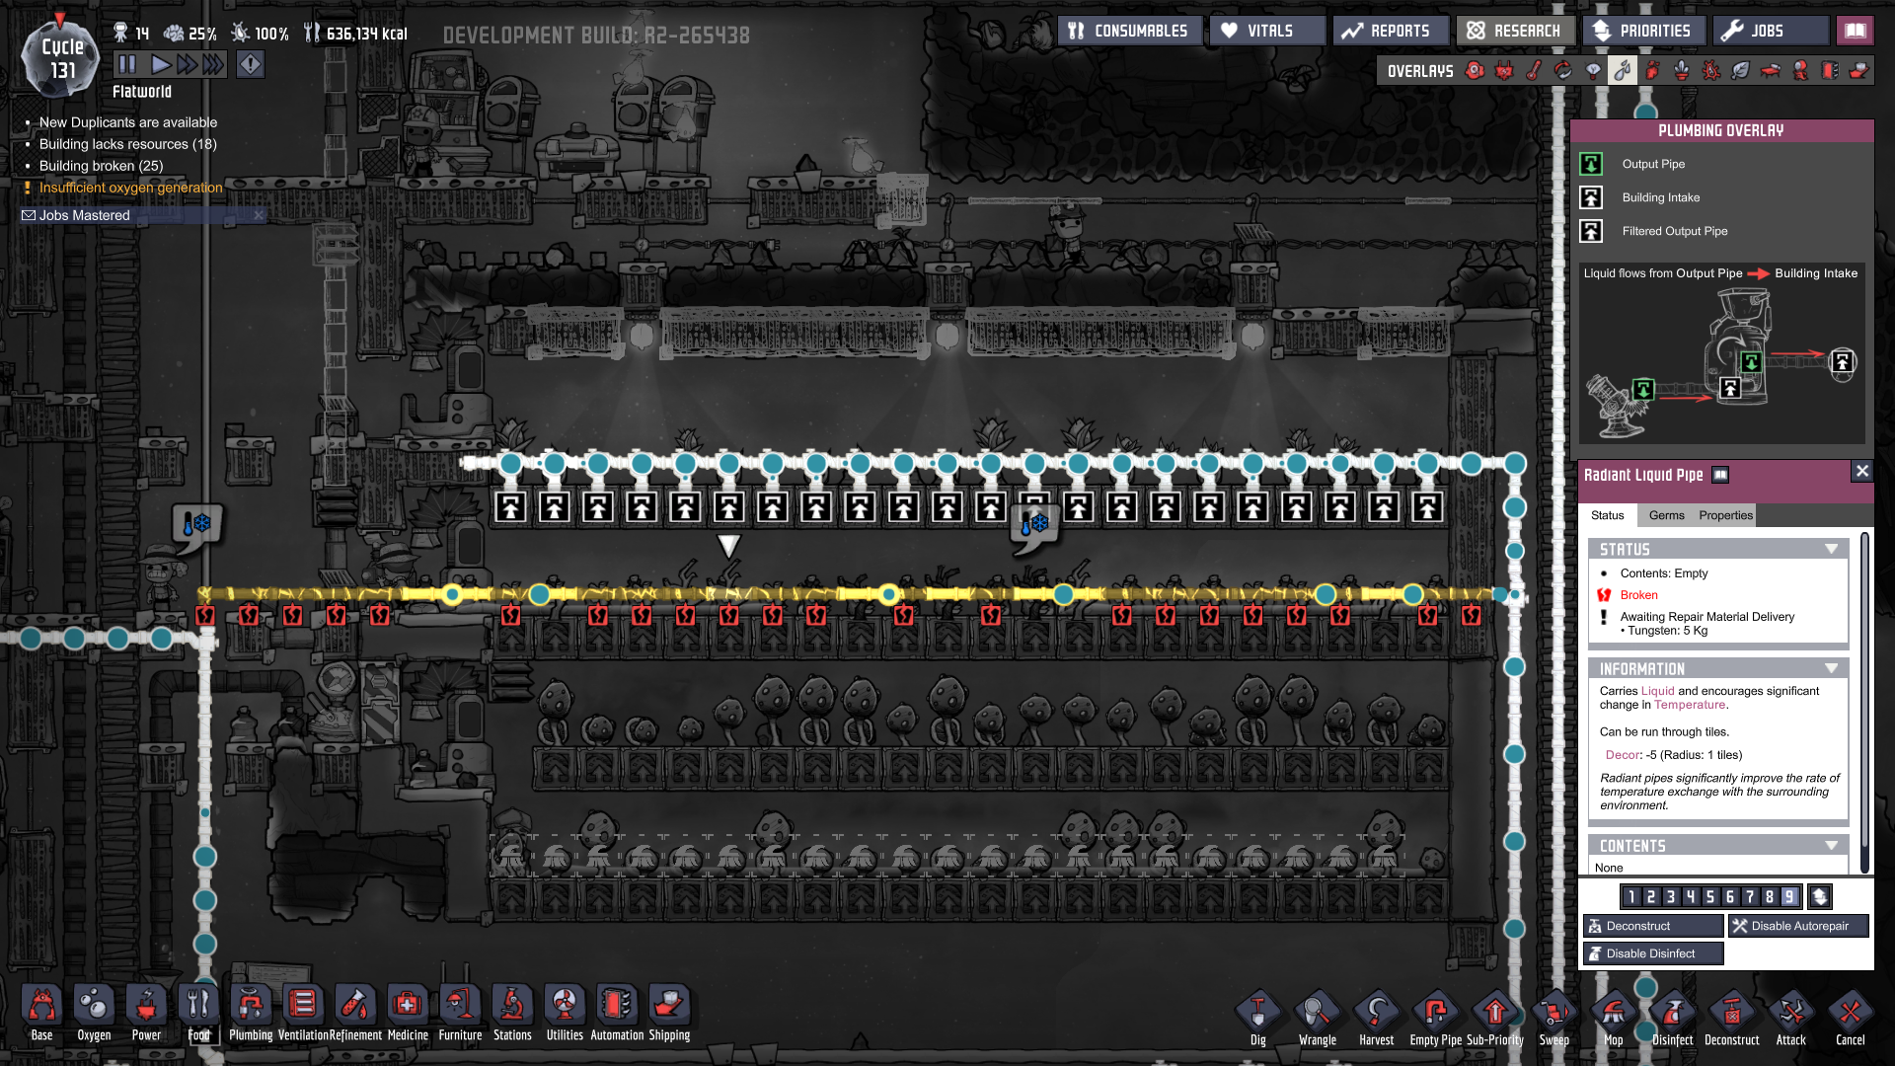Collapse the INFORMATION section
This screenshot has height=1066, width=1895.
1831,668
